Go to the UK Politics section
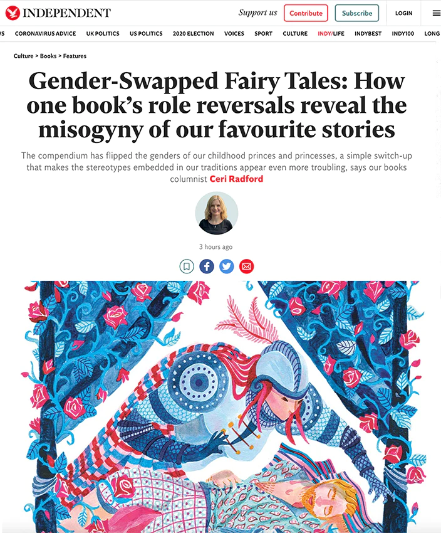 pyautogui.click(x=103, y=34)
